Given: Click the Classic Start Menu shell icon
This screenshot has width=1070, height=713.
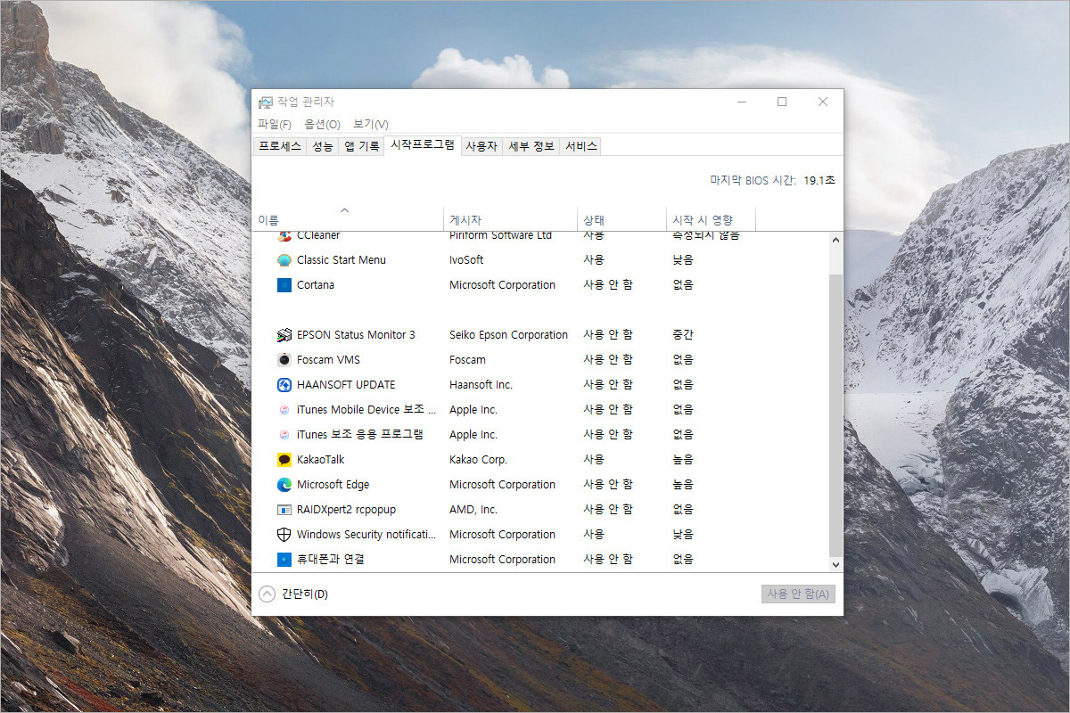Looking at the screenshot, I should tap(284, 260).
